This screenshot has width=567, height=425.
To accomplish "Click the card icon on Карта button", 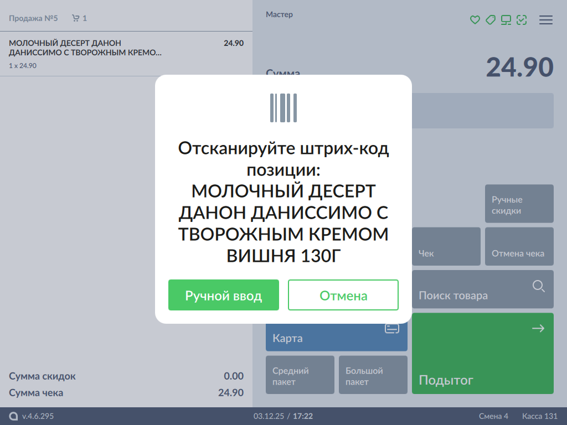I will (x=392, y=329).
